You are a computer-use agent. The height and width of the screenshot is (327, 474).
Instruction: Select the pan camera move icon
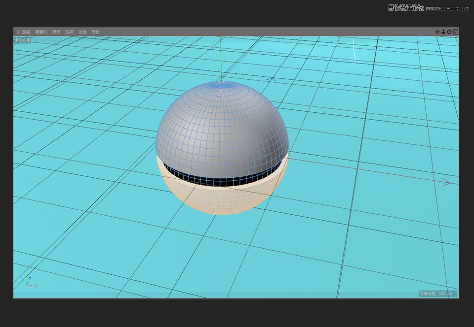click(x=437, y=32)
